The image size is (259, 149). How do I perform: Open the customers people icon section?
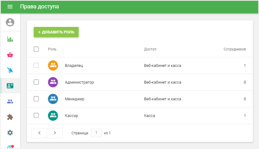pyautogui.click(x=10, y=101)
